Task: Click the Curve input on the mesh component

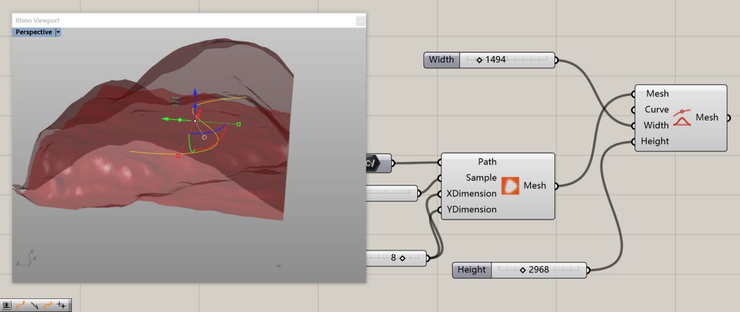Action: click(656, 109)
